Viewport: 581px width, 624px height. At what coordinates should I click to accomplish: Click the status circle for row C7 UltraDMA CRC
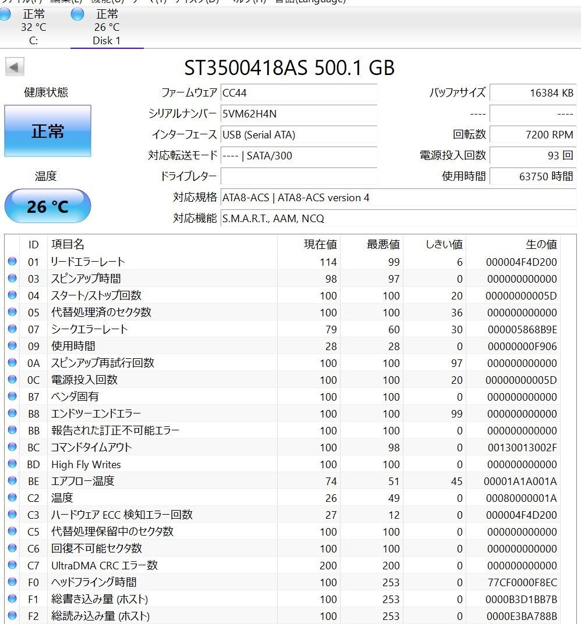(12, 565)
